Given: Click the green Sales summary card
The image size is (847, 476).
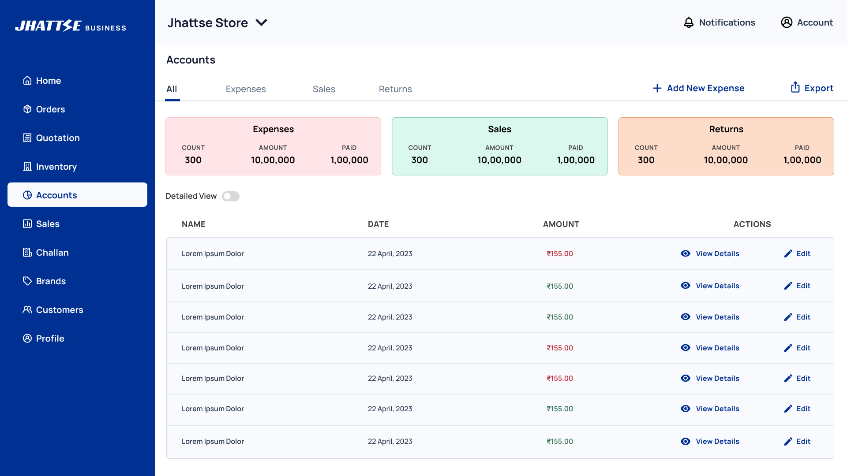Looking at the screenshot, I should pos(499,146).
